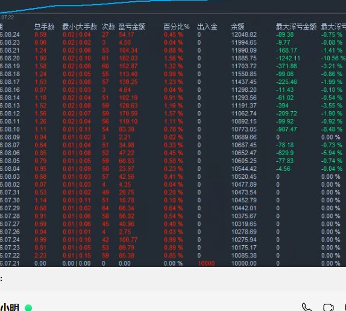
Task: Click the 次数 column header
Action: pos(108,27)
